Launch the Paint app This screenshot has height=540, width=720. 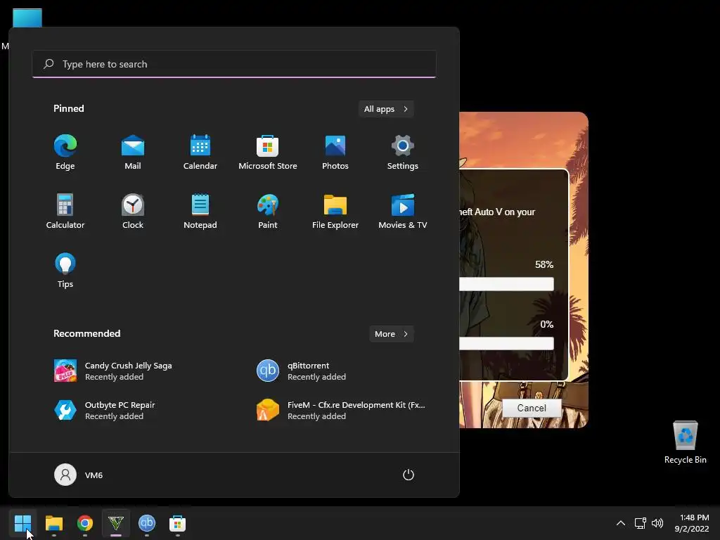(268, 212)
